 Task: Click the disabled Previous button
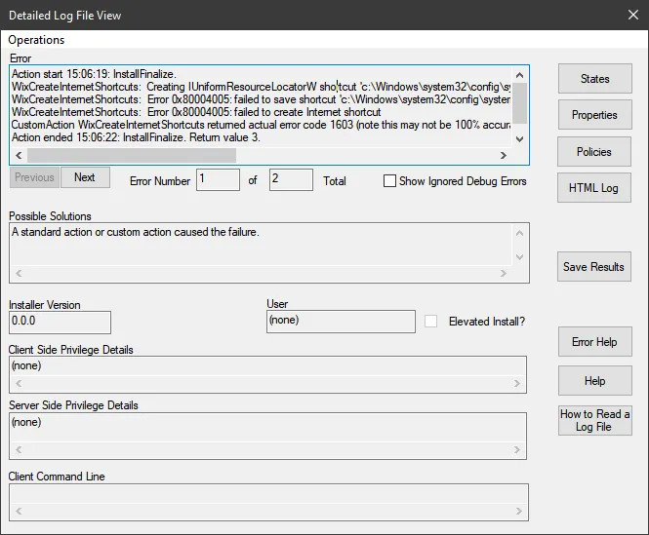tap(34, 177)
